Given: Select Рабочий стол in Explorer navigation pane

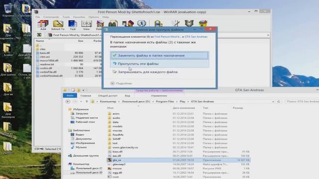Looking at the screenshot, I should (x=85, y=122).
